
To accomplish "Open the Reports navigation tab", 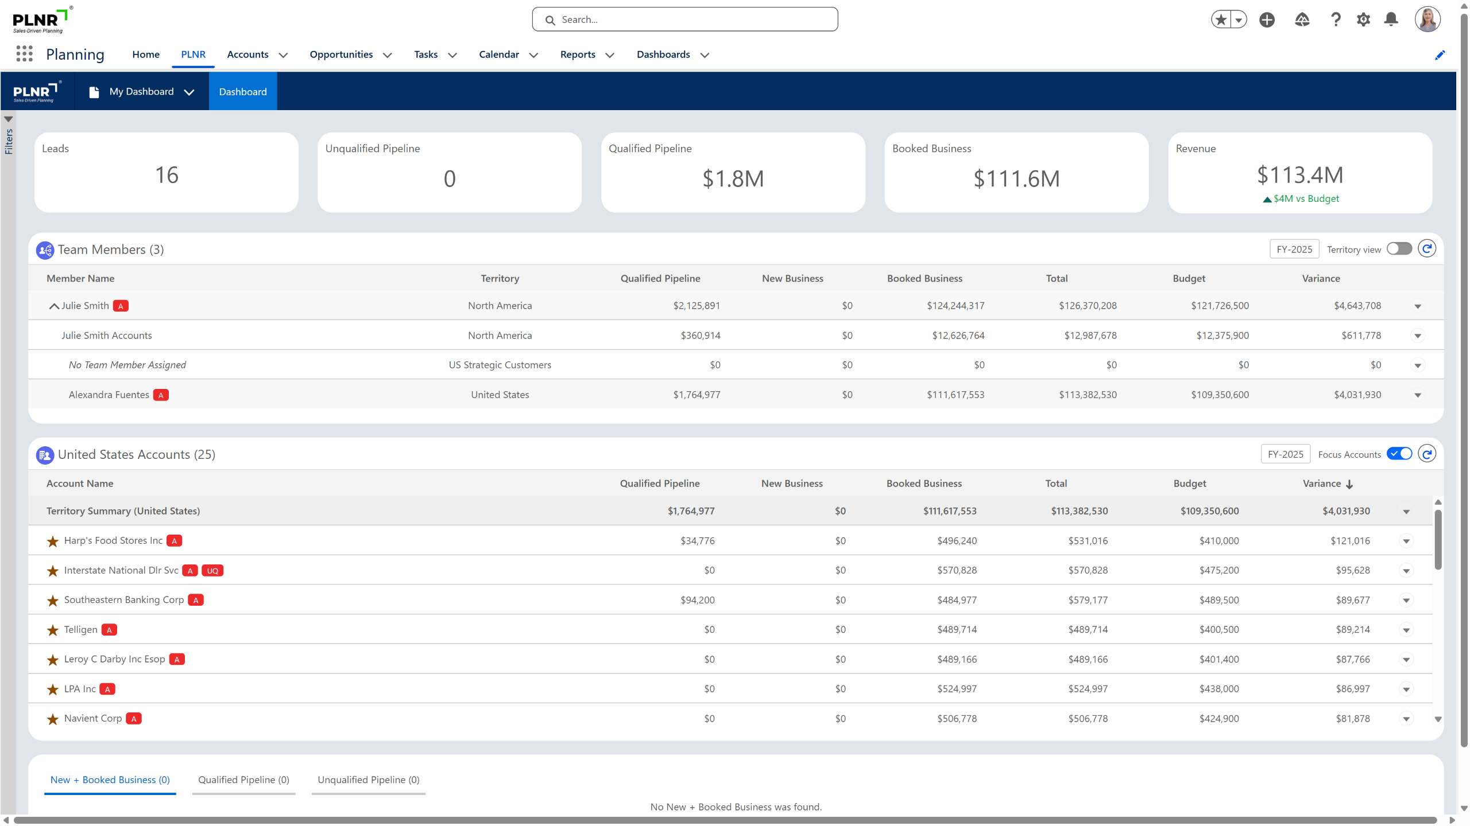I will (578, 54).
